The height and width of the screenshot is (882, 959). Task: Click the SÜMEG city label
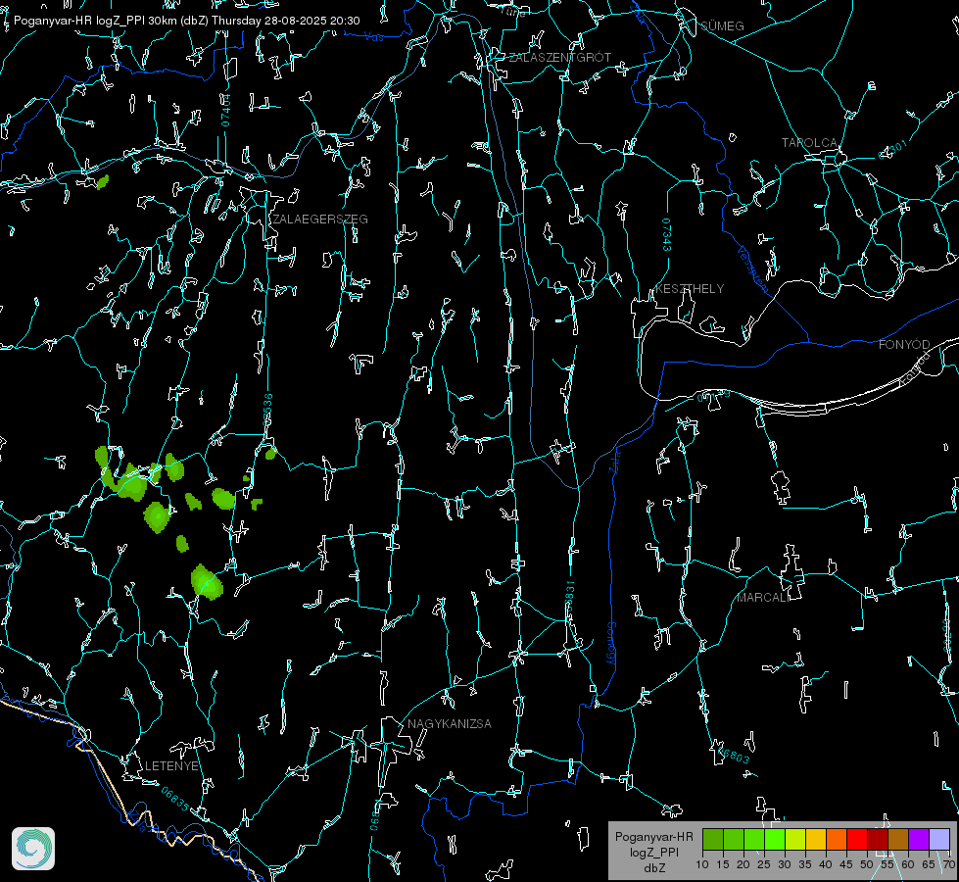722,26
